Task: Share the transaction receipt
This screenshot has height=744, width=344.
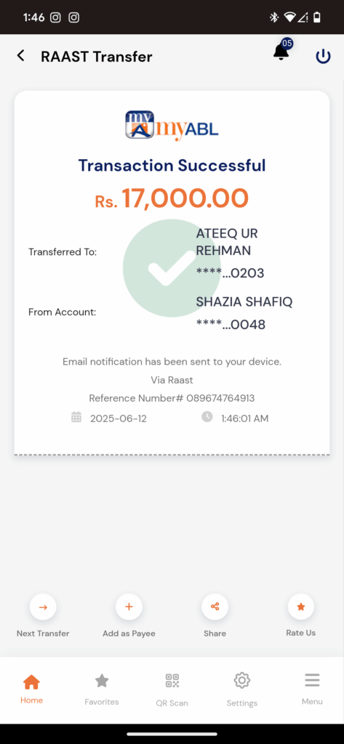Action: pyautogui.click(x=215, y=607)
